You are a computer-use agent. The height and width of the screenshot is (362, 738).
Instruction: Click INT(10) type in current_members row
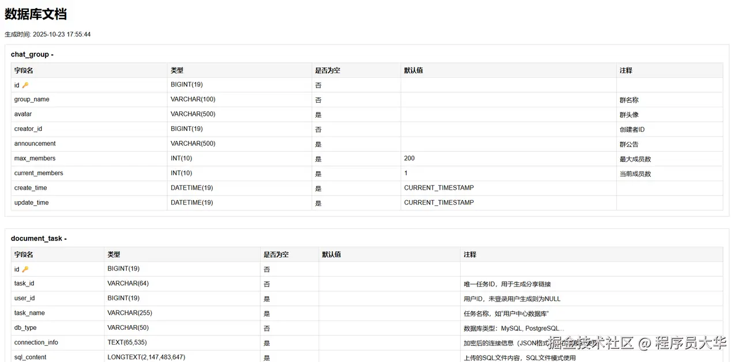pos(182,174)
